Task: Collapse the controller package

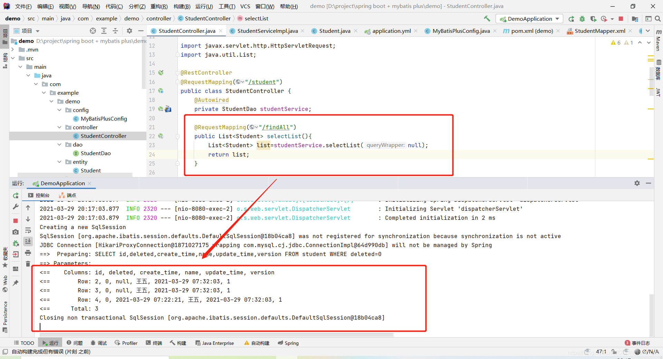Action: tap(59, 127)
